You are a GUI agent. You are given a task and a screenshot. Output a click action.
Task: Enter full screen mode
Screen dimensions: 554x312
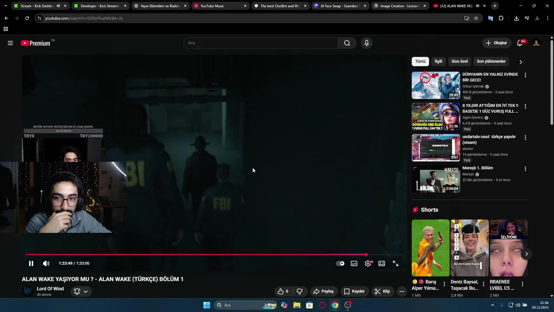click(x=396, y=263)
